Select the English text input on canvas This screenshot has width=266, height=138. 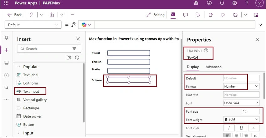click(129, 62)
